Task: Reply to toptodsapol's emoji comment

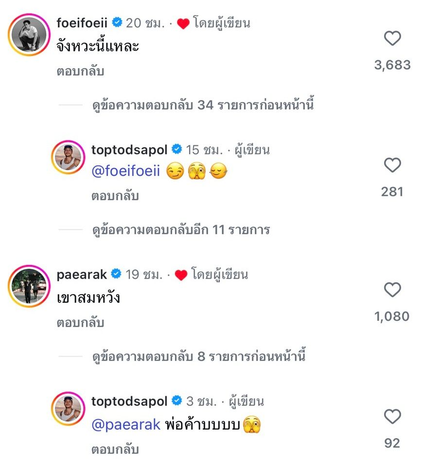Action: [x=115, y=196]
